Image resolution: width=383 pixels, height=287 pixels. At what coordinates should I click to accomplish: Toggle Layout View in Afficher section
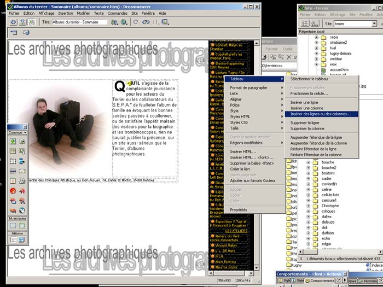pyautogui.click(x=22, y=240)
